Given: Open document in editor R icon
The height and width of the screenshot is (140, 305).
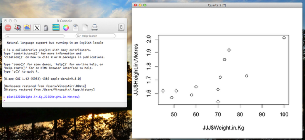Looking at the screenshot, I should click(75, 27).
